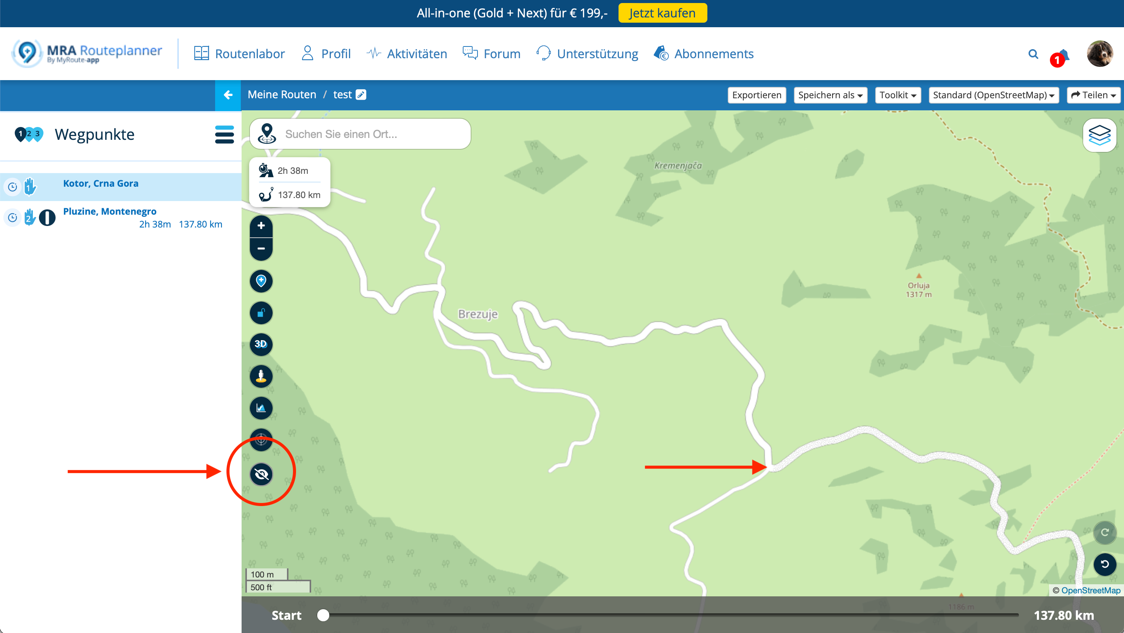Click the Wegpunkte numbered pins icon
The width and height of the screenshot is (1124, 633).
[29, 135]
